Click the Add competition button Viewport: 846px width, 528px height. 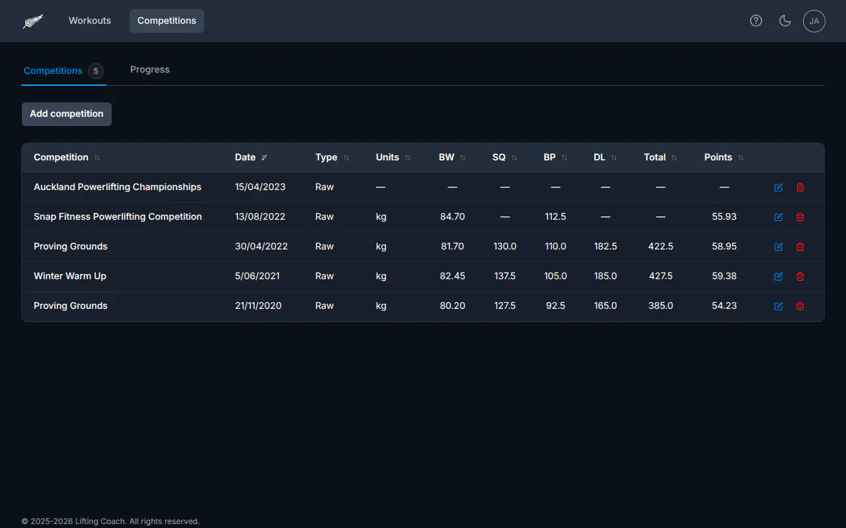point(67,114)
